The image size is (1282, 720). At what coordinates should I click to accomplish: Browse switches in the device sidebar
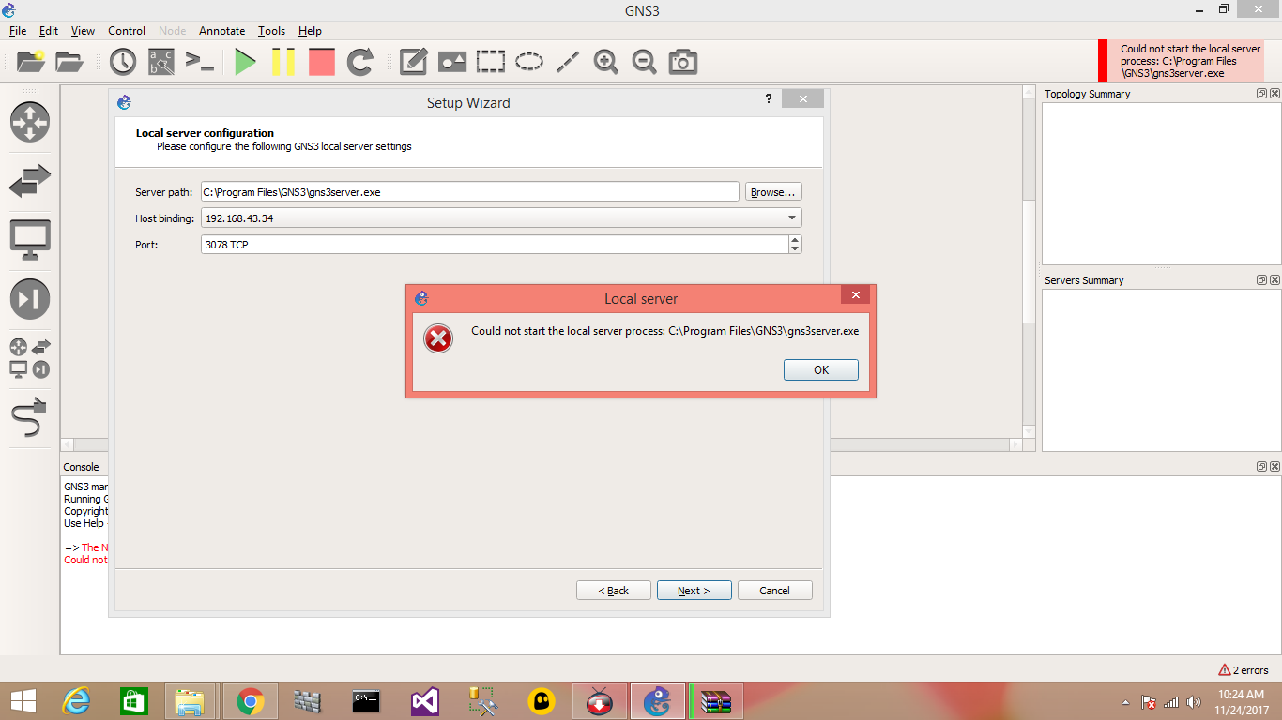(x=30, y=181)
